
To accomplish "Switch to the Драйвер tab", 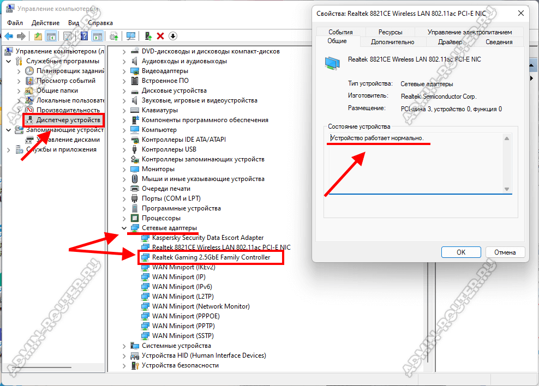I will (x=450, y=42).
